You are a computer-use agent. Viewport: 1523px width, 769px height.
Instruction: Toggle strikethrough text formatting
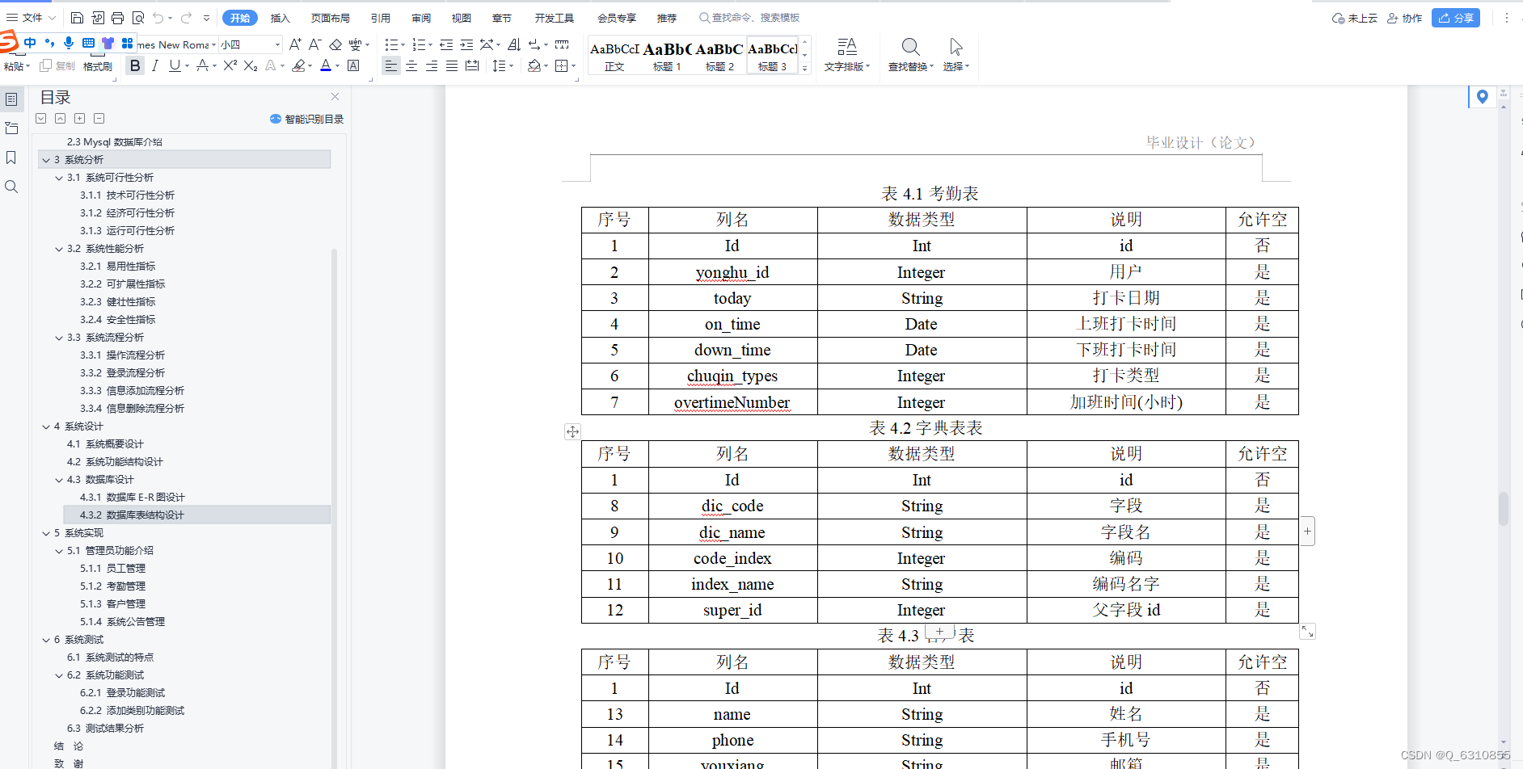coord(202,65)
